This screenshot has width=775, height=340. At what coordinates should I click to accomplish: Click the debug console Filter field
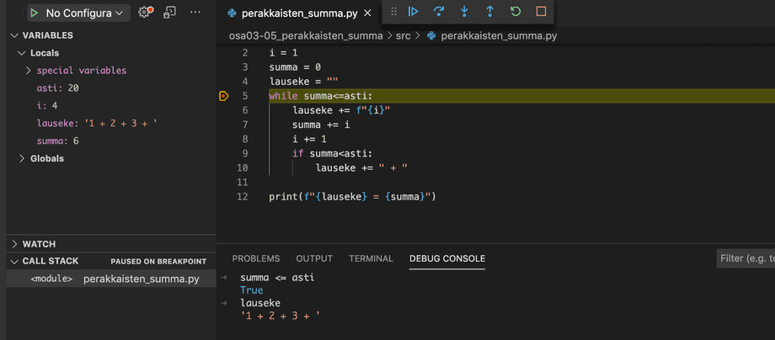(x=746, y=258)
